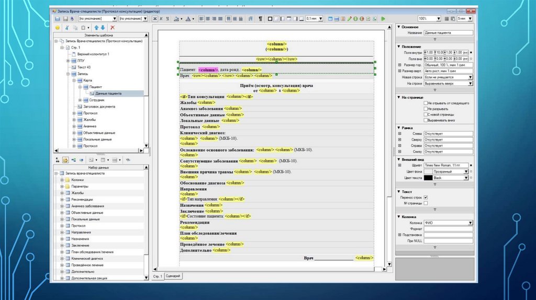
Task: Switch to the 'Сценарий' tab
Action: coord(173,275)
